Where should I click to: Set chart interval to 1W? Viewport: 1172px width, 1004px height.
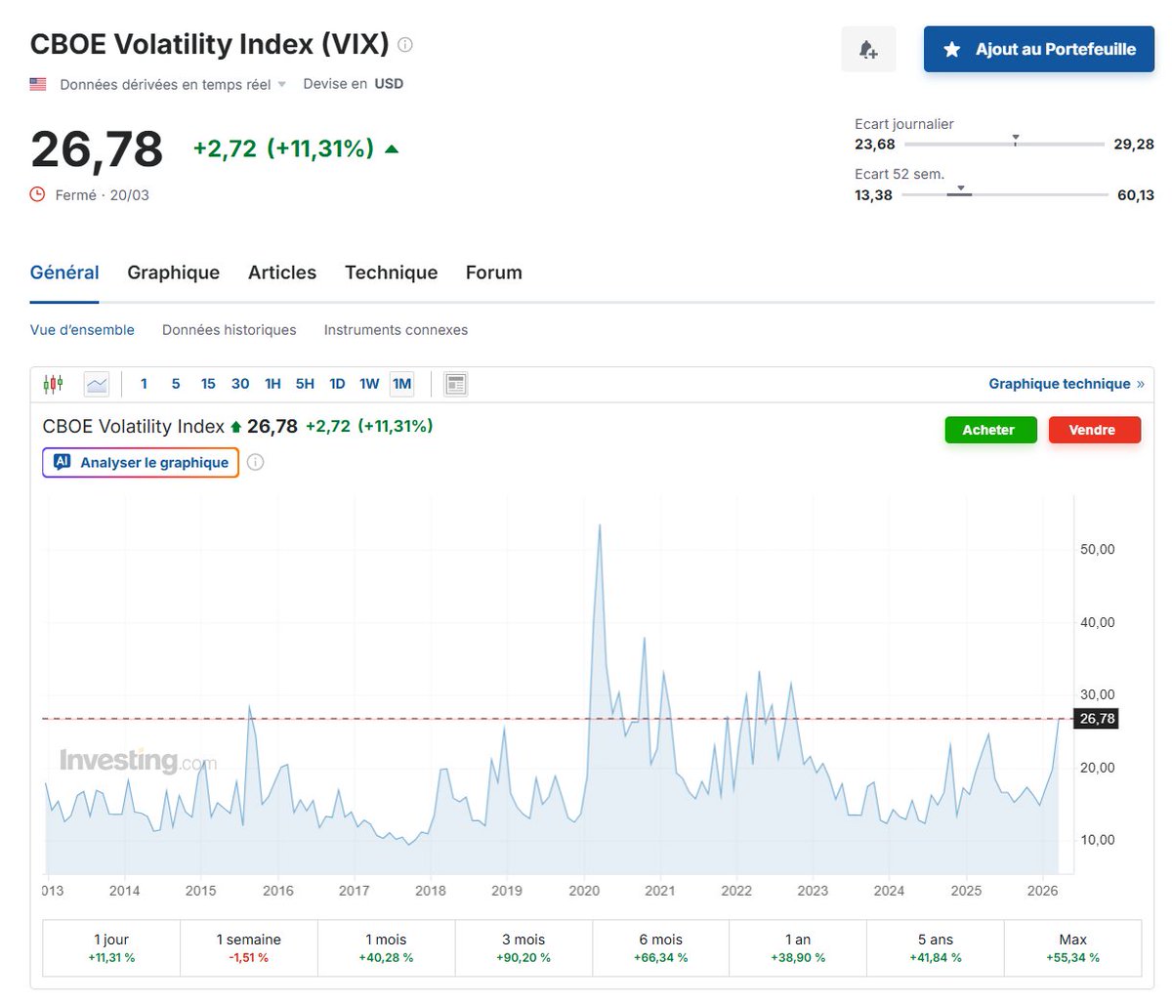tap(369, 384)
